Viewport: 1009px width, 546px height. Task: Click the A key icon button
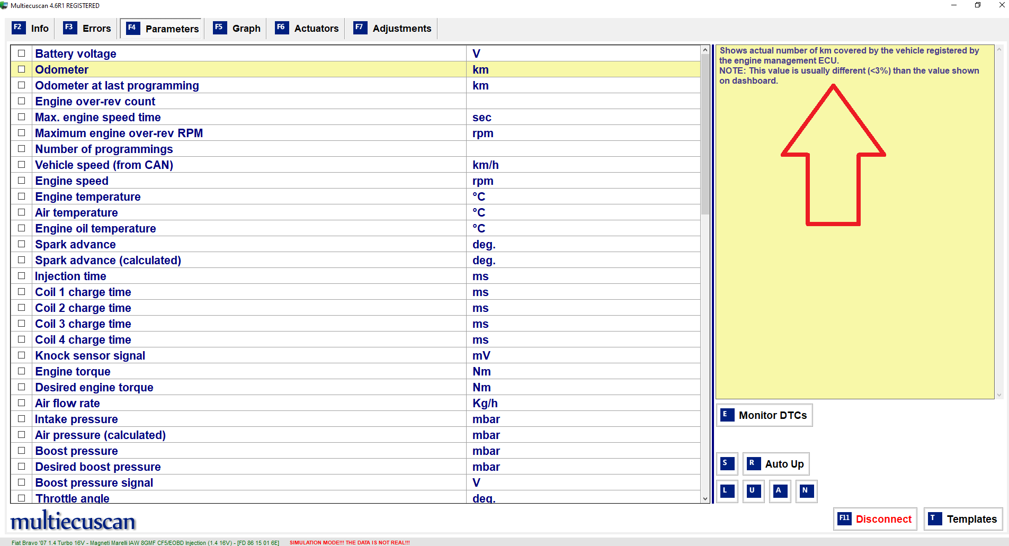pos(780,491)
